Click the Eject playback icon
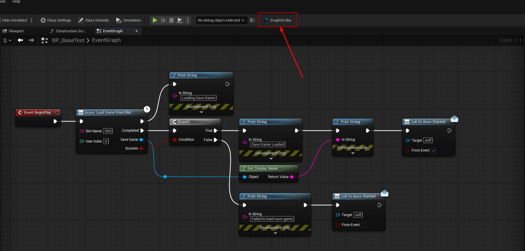Image resolution: width=525 pixels, height=251 pixels. (180, 20)
